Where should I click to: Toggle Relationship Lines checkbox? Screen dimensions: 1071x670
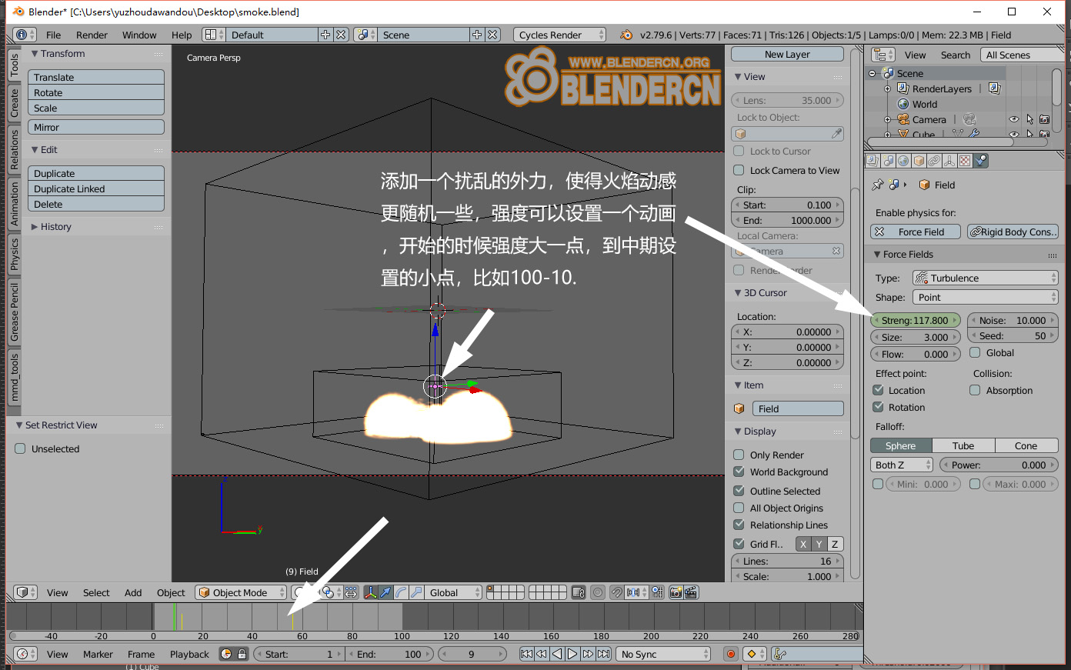coord(739,525)
